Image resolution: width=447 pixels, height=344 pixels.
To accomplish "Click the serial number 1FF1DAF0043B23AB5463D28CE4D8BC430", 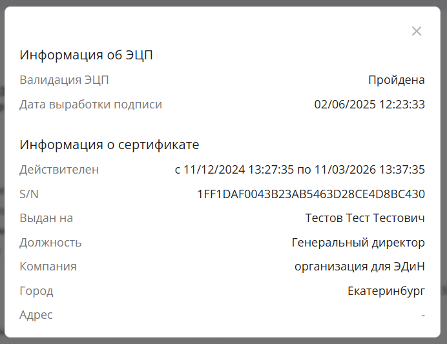I will click(311, 194).
